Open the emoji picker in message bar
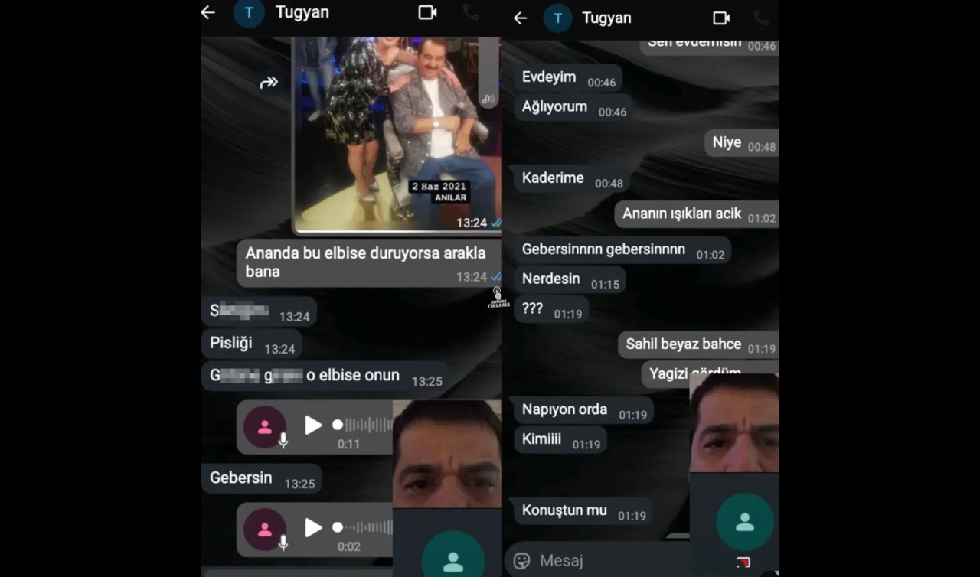 [x=522, y=560]
